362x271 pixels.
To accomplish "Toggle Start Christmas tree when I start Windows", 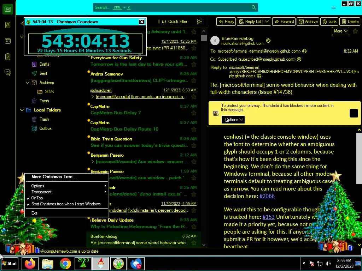I will (66, 204).
